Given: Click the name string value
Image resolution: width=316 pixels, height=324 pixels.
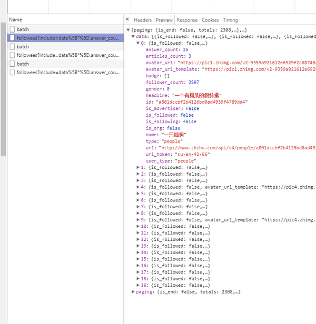Looking at the screenshot, I should tap(174, 135).
